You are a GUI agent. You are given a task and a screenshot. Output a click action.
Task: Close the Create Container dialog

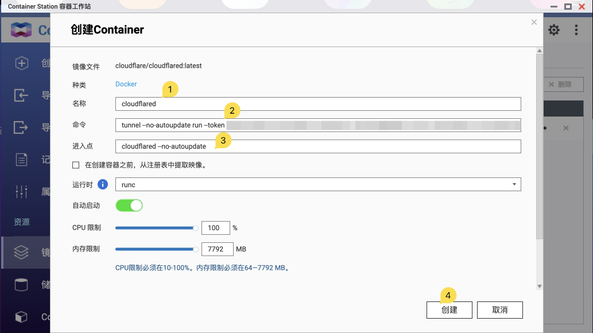534,22
